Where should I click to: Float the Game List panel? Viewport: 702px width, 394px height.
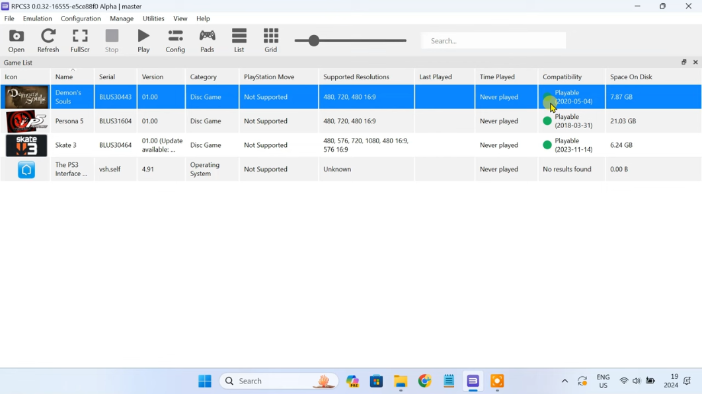[x=683, y=62]
